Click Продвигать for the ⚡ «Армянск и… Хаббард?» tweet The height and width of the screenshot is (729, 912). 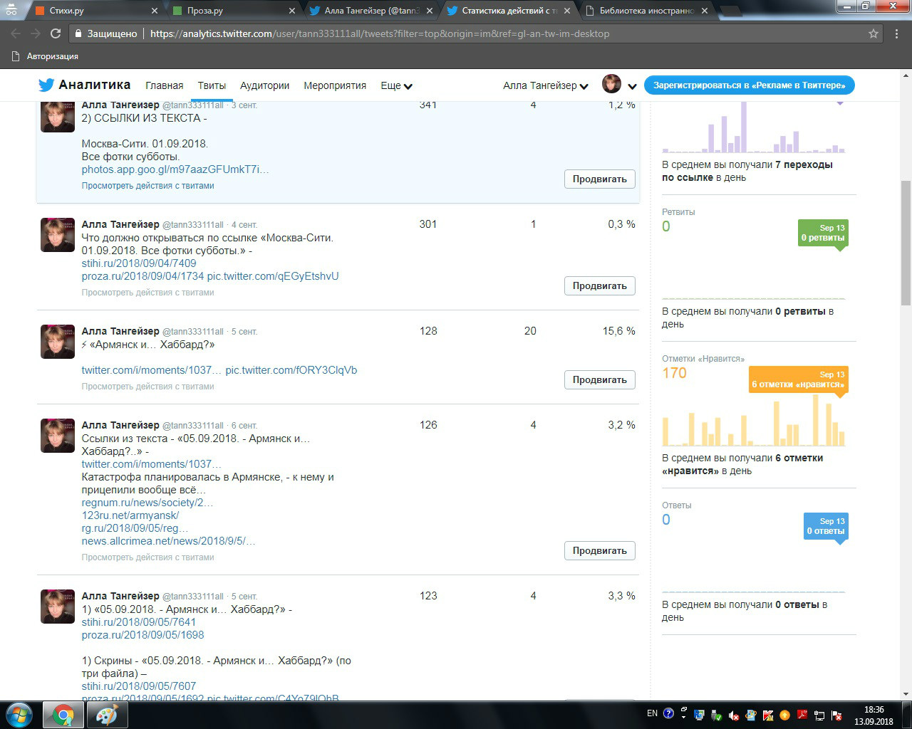(599, 379)
